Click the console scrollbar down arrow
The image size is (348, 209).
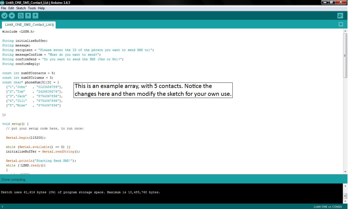coord(345,202)
